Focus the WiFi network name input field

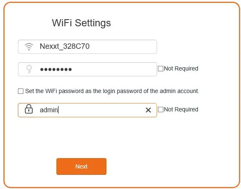tap(87, 47)
